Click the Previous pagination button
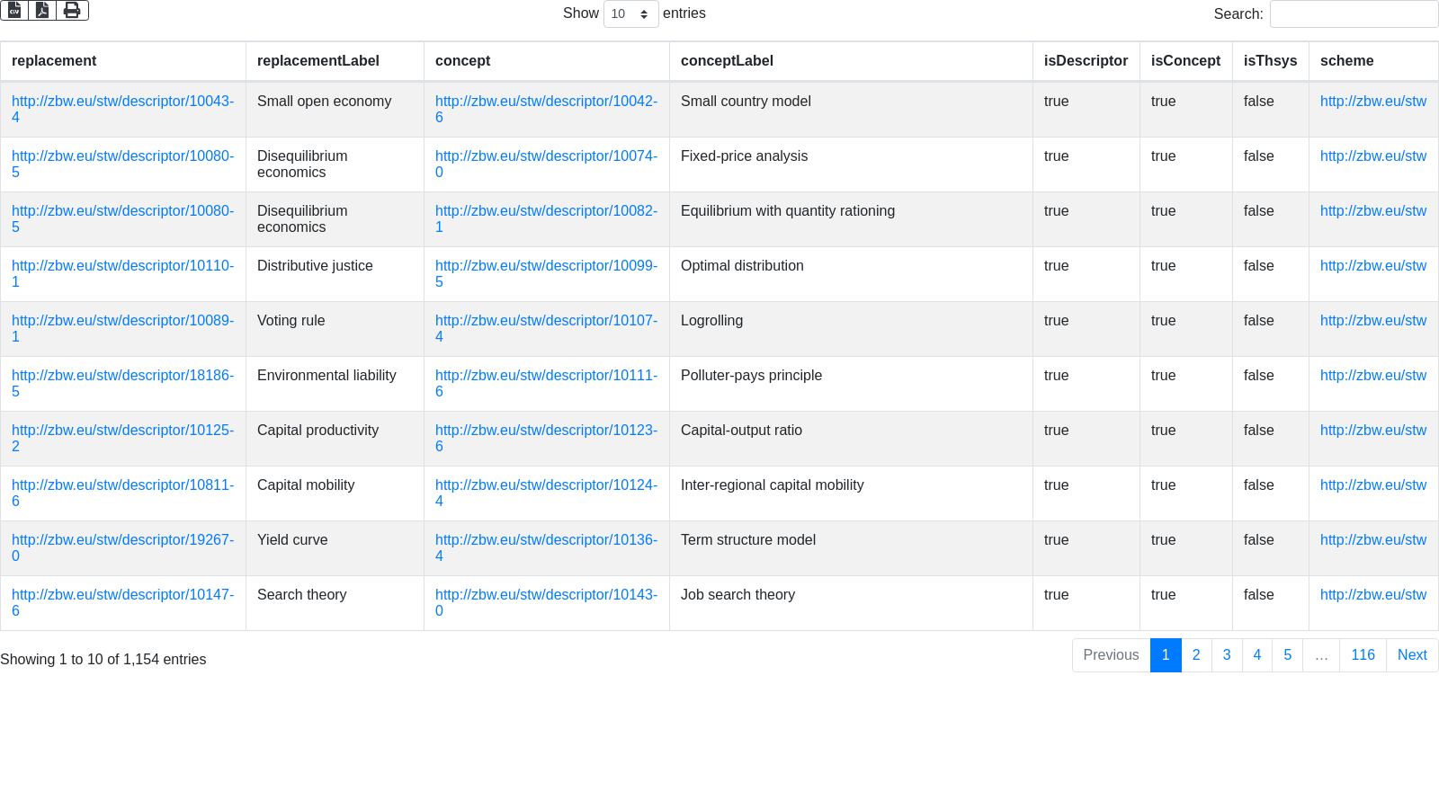This screenshot has height=809, width=1439. [x=1112, y=655]
